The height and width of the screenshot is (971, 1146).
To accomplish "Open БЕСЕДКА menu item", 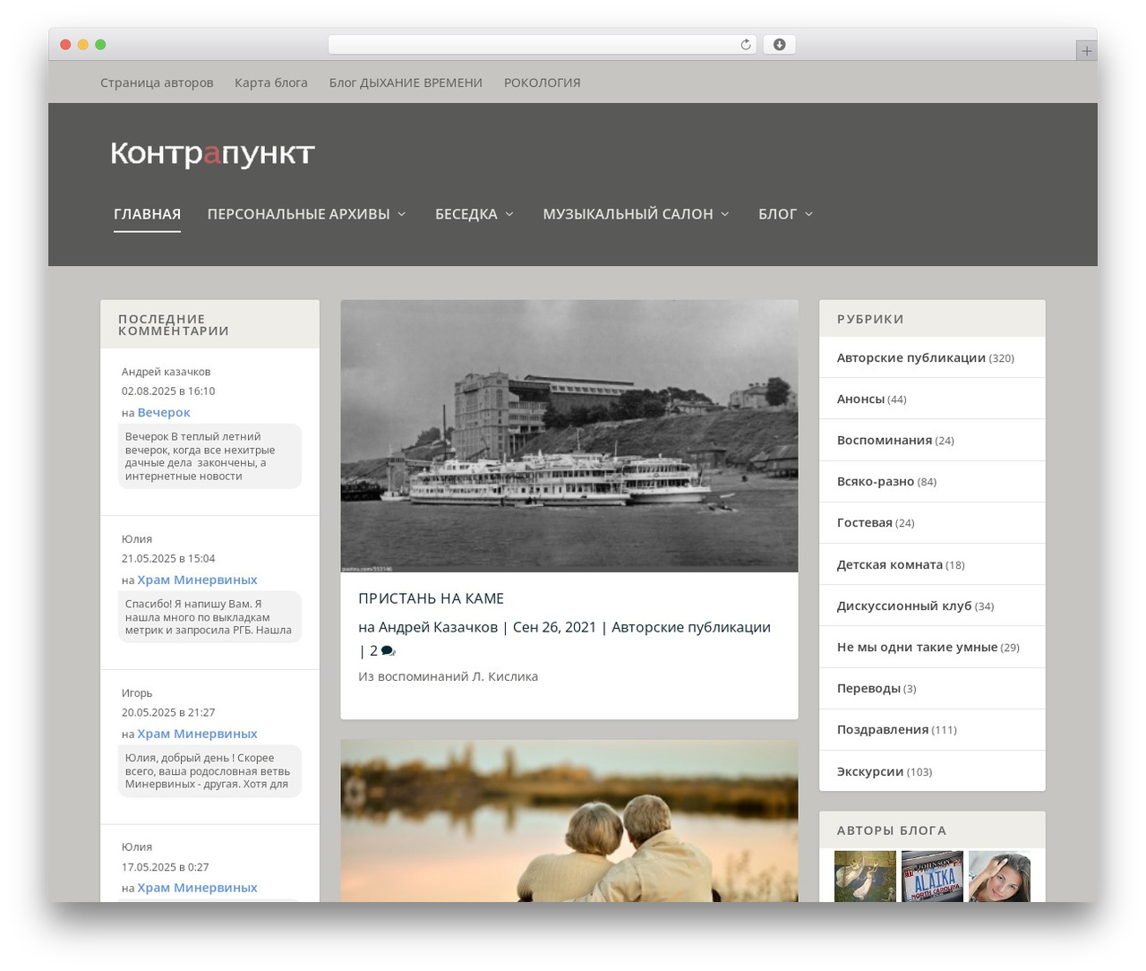I will coord(466,214).
